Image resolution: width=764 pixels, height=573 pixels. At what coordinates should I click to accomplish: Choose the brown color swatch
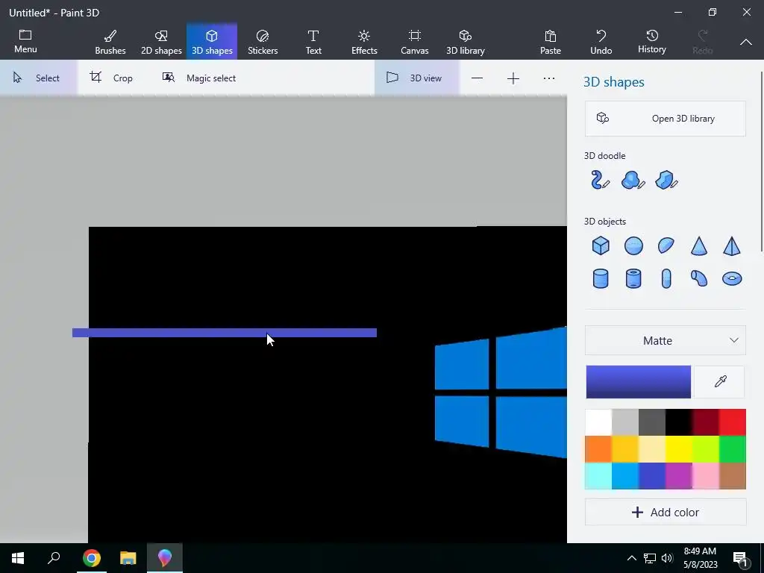click(733, 475)
